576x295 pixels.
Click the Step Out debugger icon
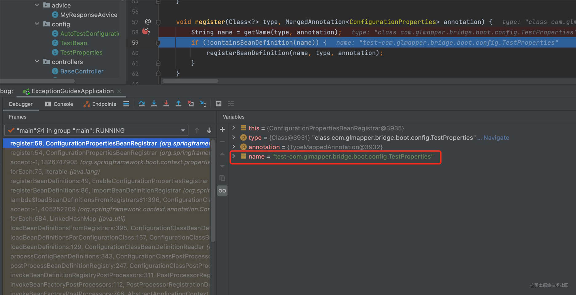[178, 104]
